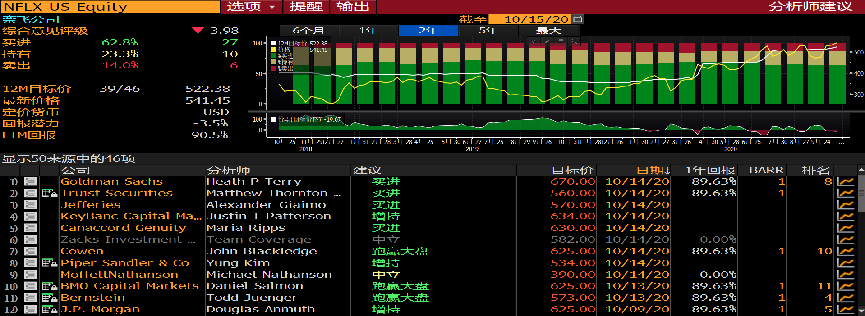Screen dimensions: 865x316
Task: Sort by the 建议 column header
Action: point(367,170)
